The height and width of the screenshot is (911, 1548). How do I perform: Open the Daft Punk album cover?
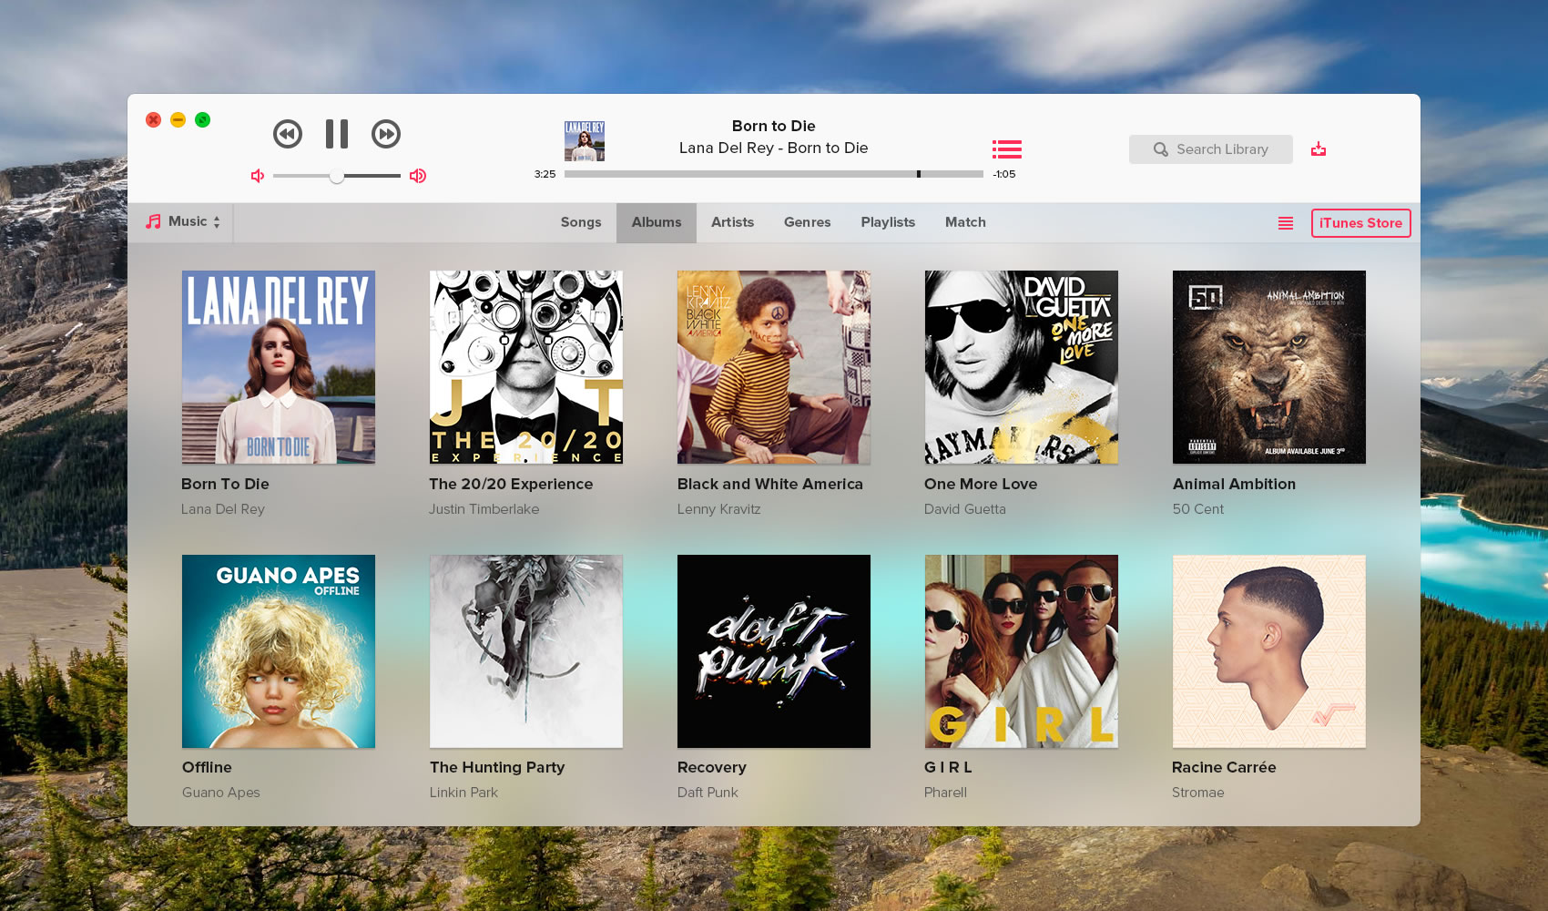point(774,651)
